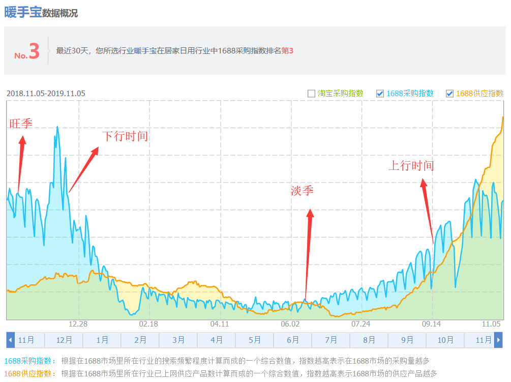Click the left scroll arrow on timeline
Image resolution: width=511 pixels, height=382 pixels.
(10, 340)
